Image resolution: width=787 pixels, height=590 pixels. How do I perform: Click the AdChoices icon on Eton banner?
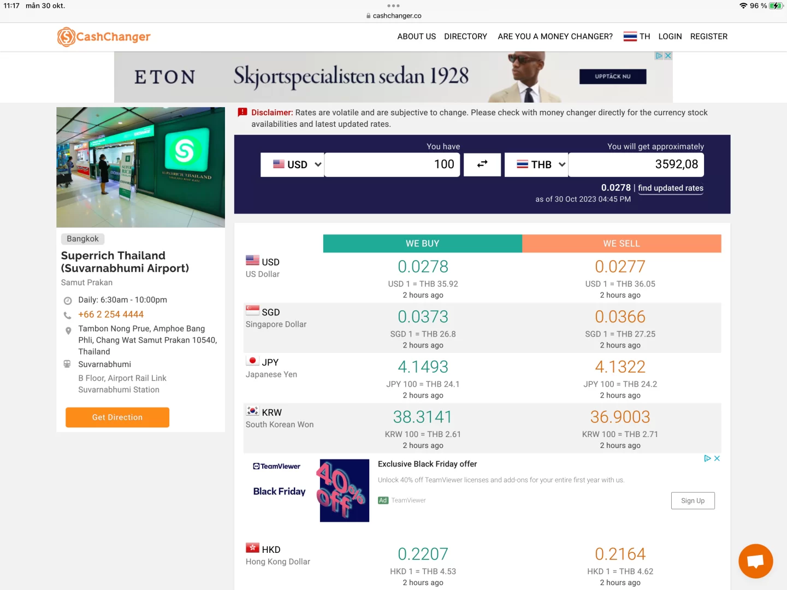click(659, 56)
